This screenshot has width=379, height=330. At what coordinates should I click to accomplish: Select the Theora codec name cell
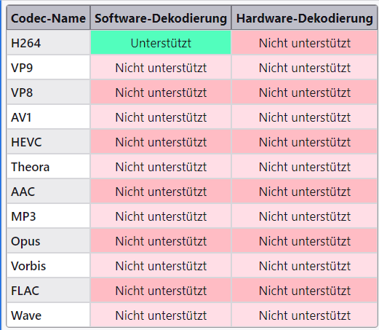point(48,167)
